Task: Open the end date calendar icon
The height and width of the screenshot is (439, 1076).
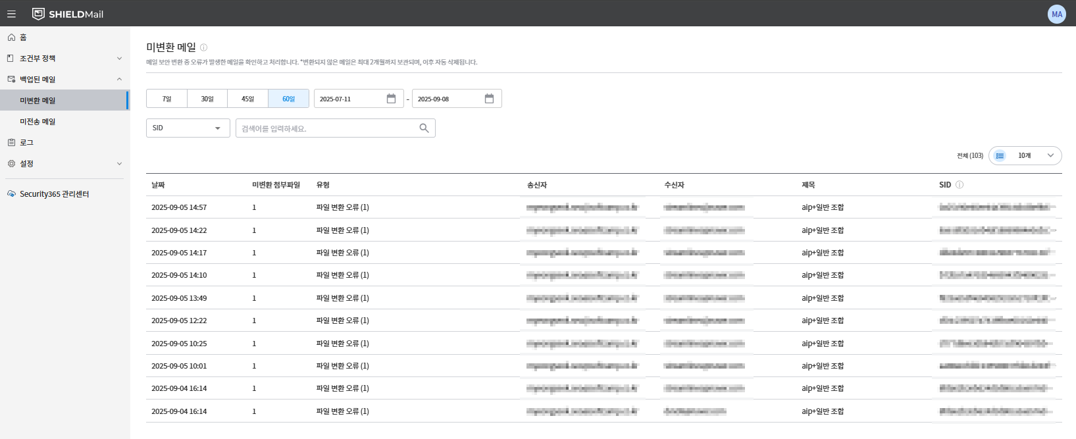Action: (489, 99)
